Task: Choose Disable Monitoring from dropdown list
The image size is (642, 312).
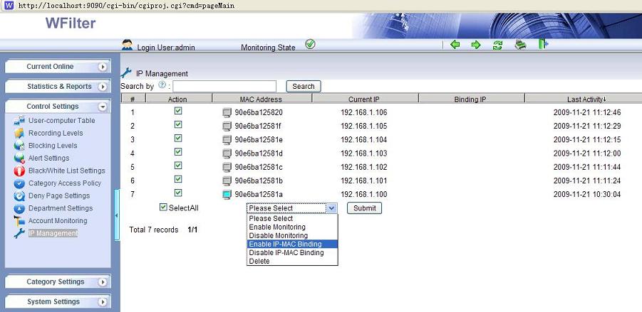Action: tap(292, 236)
